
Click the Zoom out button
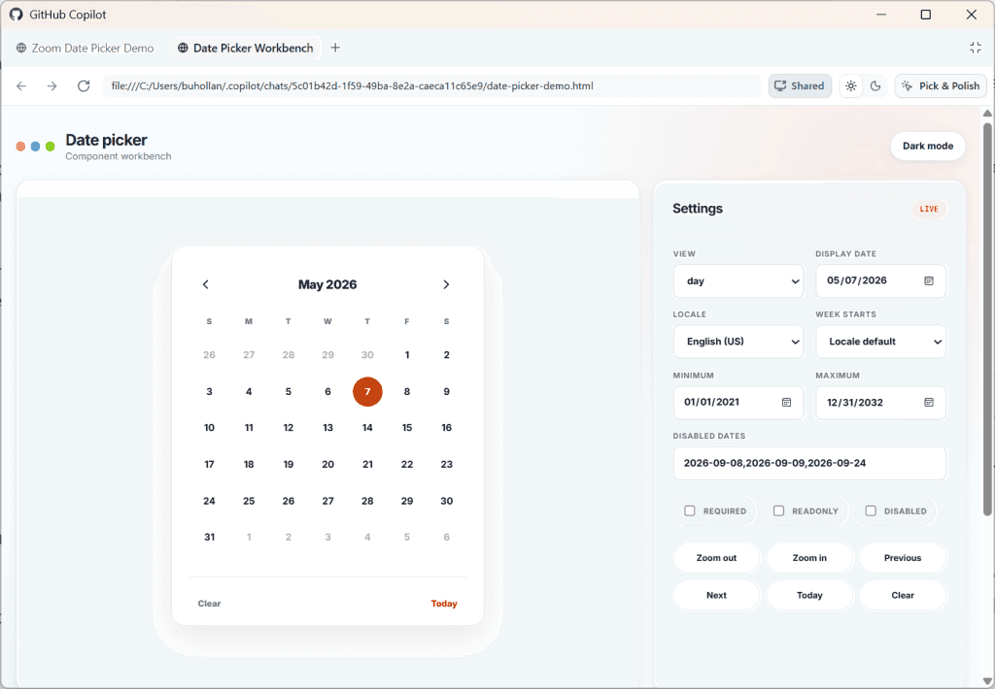click(x=716, y=558)
